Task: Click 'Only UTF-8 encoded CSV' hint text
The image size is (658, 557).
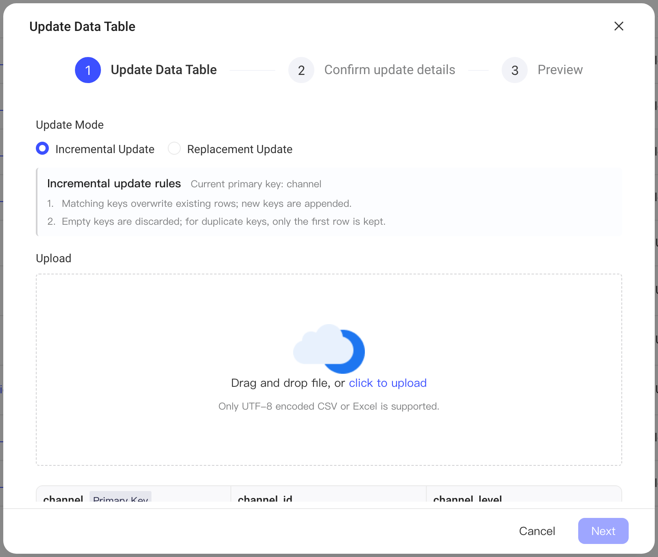Action: 329,406
